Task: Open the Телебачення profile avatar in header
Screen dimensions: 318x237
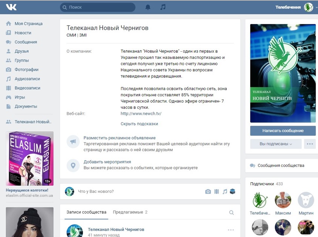Action: [x=309, y=7]
